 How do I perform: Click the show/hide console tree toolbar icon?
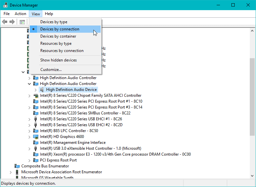click(x=22, y=22)
